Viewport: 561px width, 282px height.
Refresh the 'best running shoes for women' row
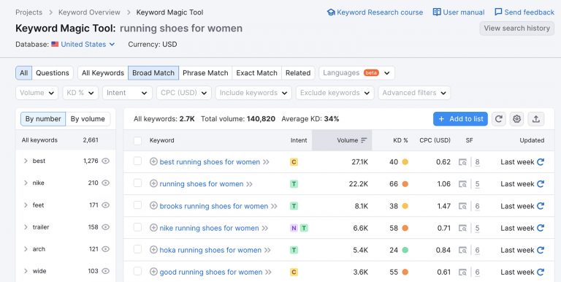[541, 161]
